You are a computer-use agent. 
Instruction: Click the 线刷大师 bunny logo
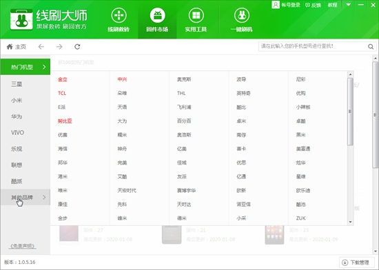(x=21, y=19)
